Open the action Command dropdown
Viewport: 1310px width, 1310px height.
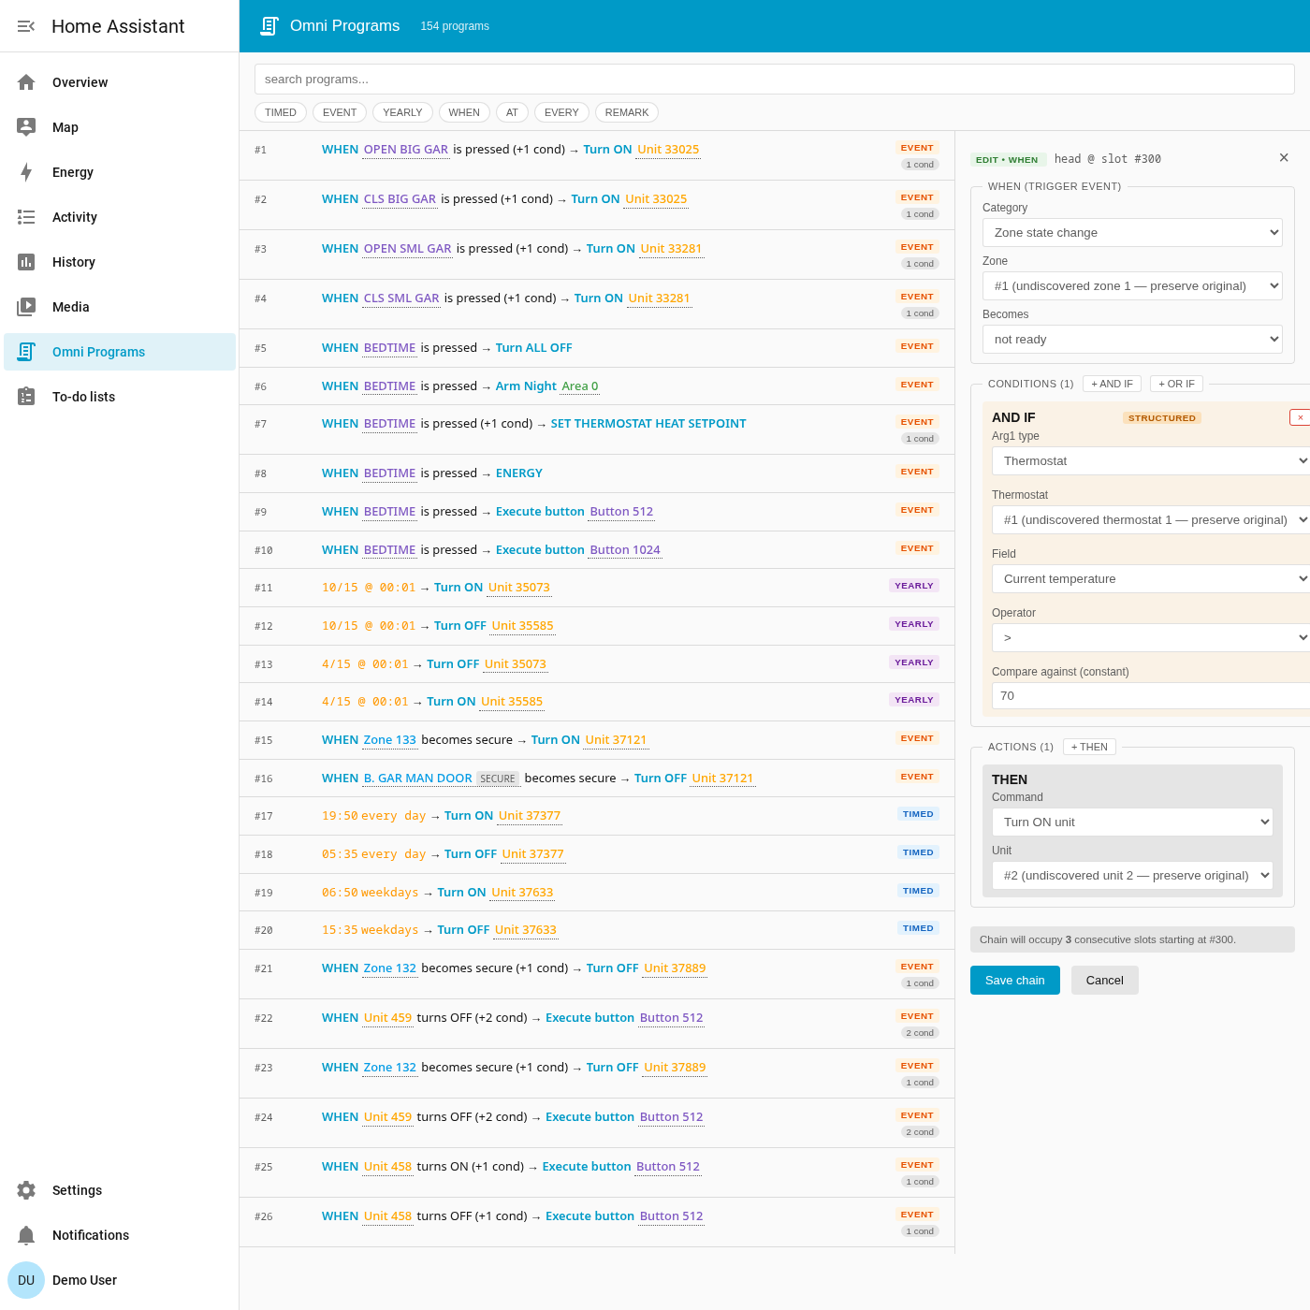1132,822
